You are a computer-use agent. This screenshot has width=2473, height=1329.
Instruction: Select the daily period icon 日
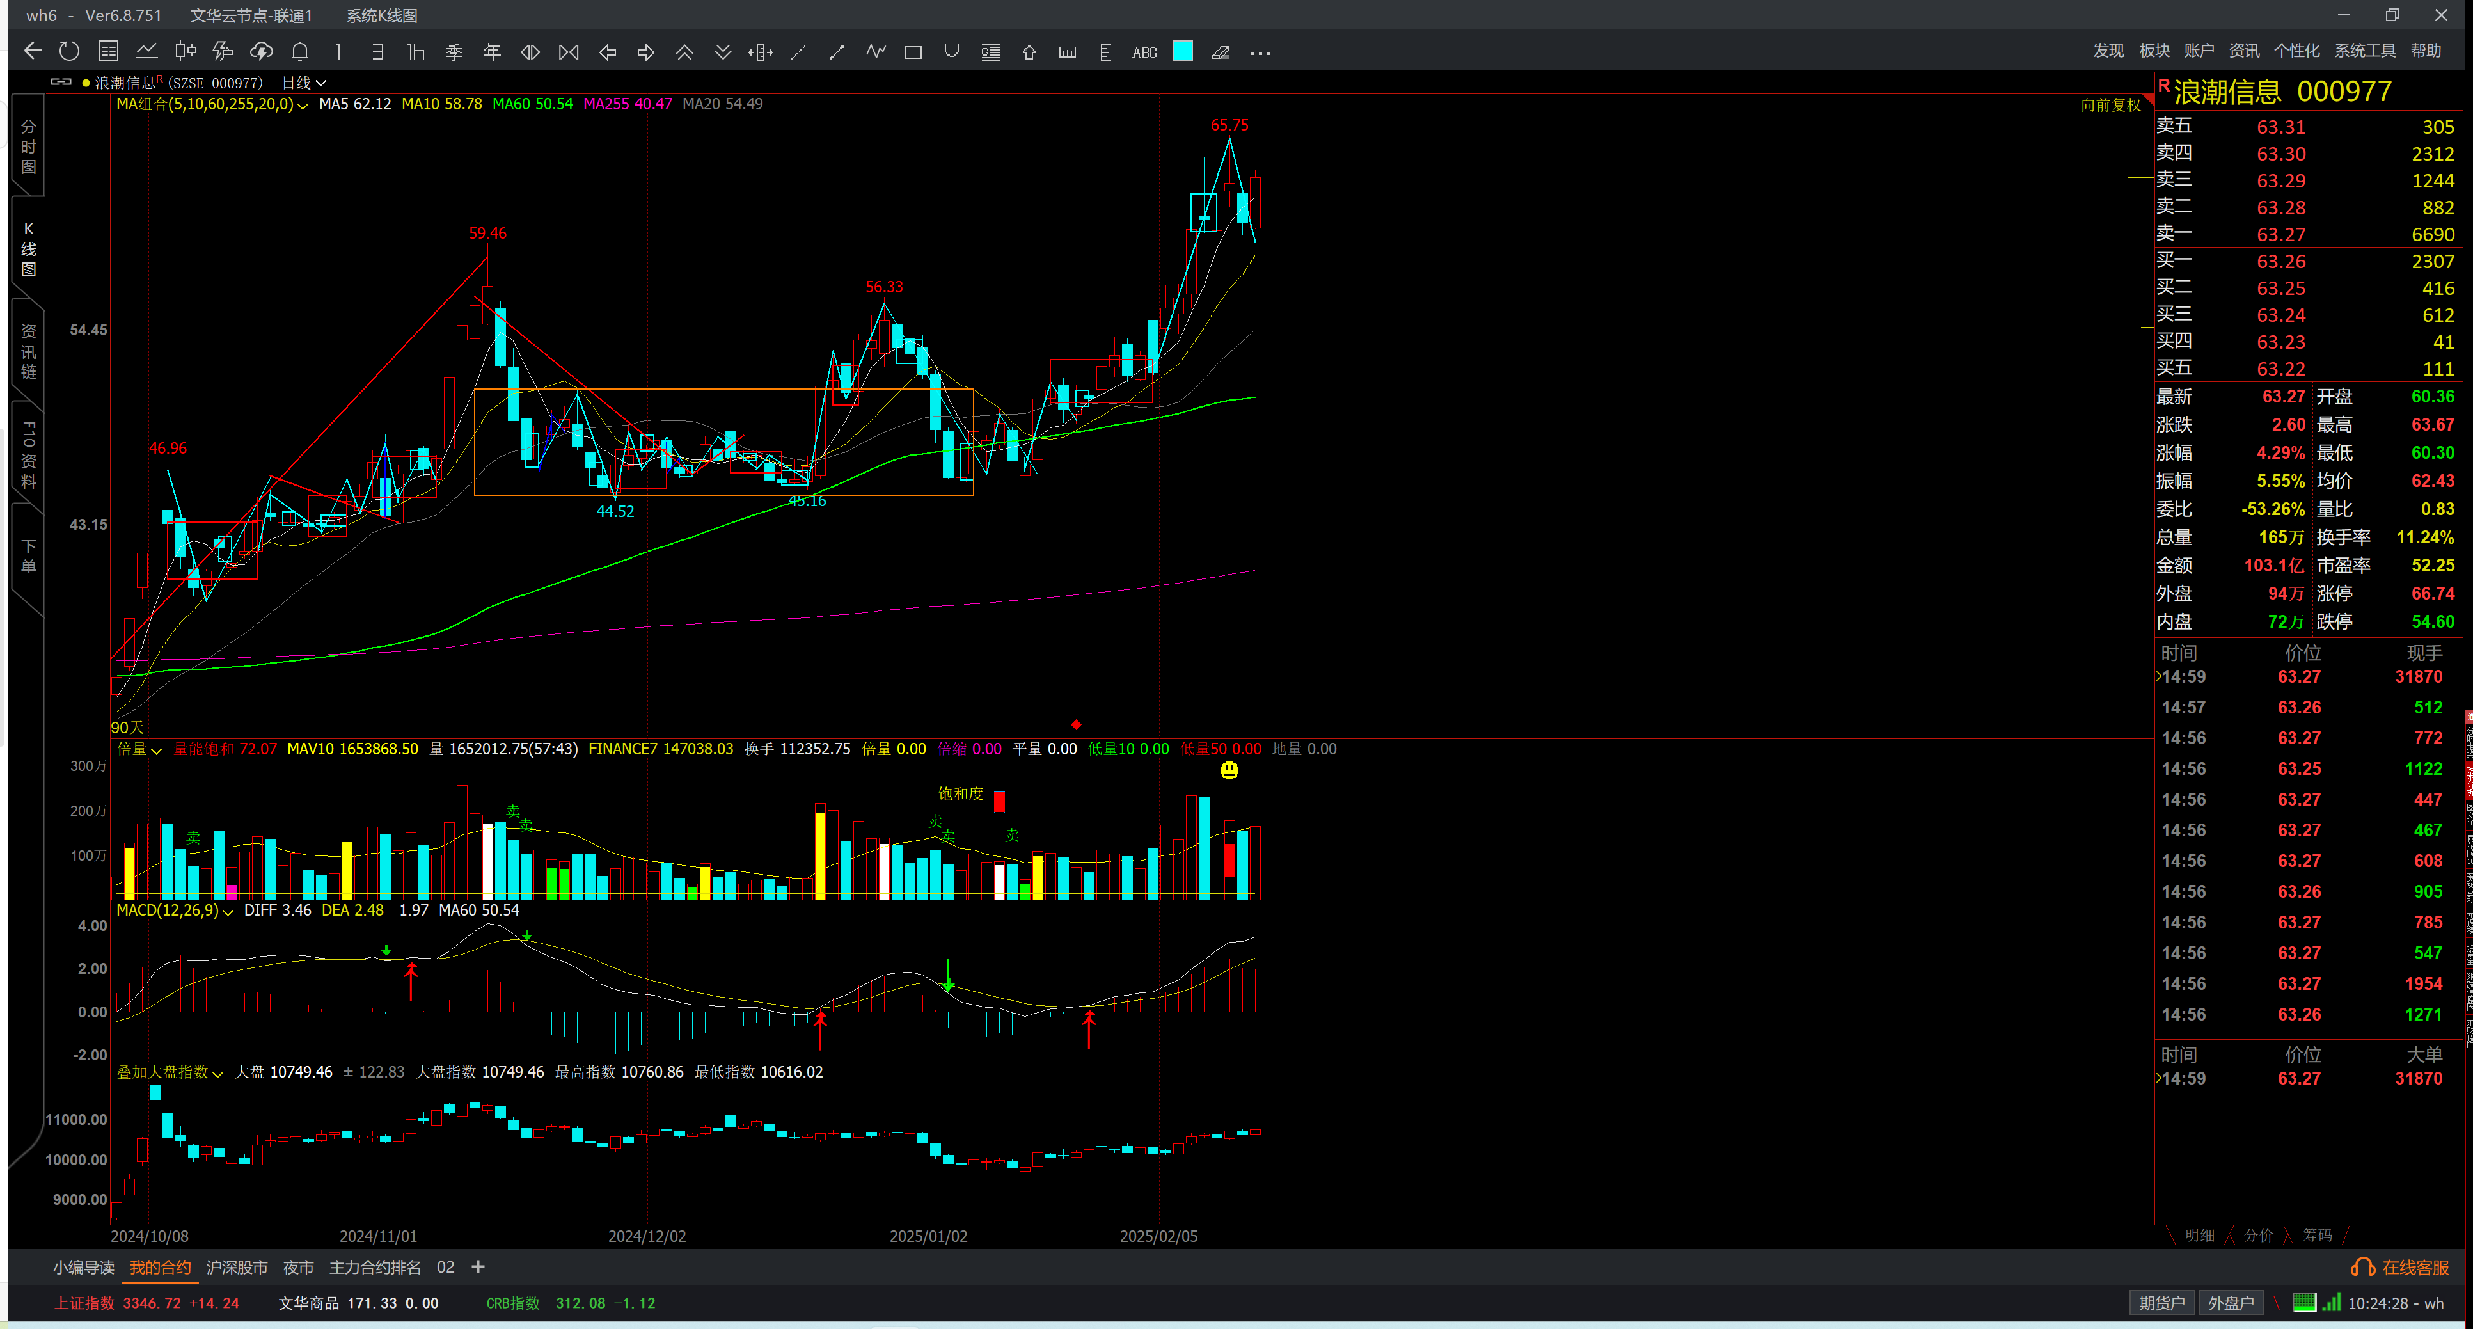coord(377,52)
